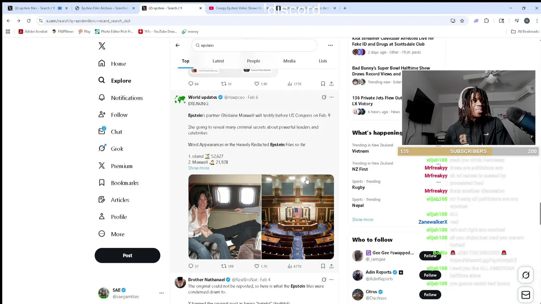The height and width of the screenshot is (304, 541).
Task: Follow Gee Gee #swapped account
Action: pyautogui.click(x=430, y=256)
